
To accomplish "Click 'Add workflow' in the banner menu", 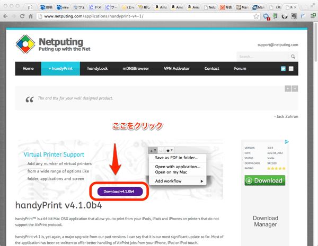I will pos(169,181).
